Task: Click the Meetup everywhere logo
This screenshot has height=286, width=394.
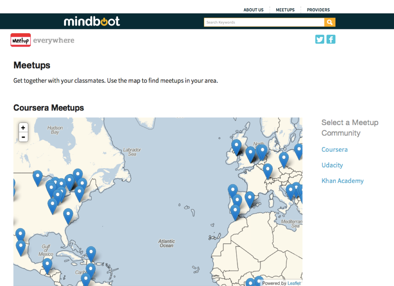Action: 42,40
